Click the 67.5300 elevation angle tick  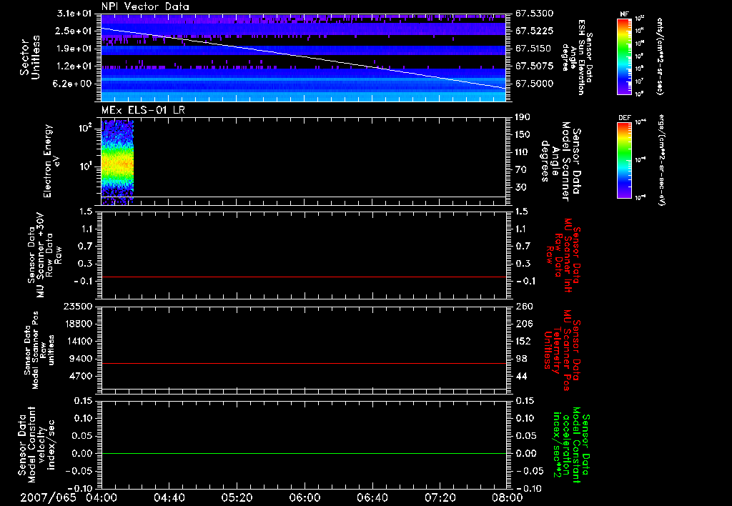[535, 14]
